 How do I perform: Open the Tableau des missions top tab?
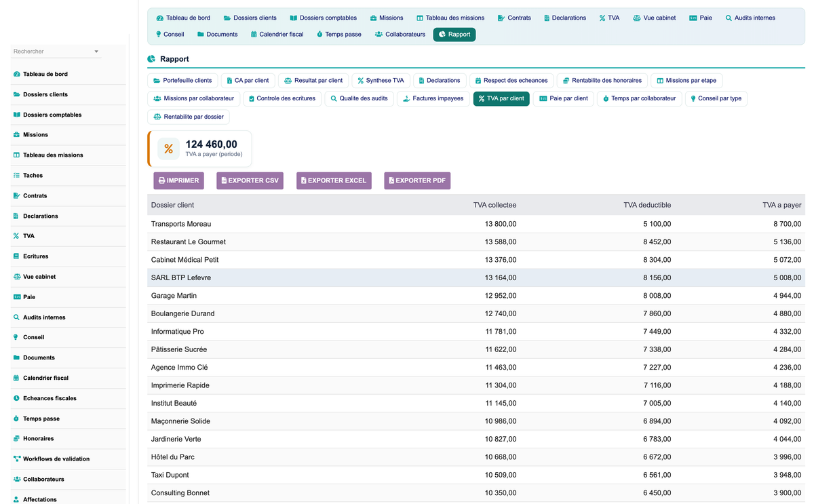[450, 18]
